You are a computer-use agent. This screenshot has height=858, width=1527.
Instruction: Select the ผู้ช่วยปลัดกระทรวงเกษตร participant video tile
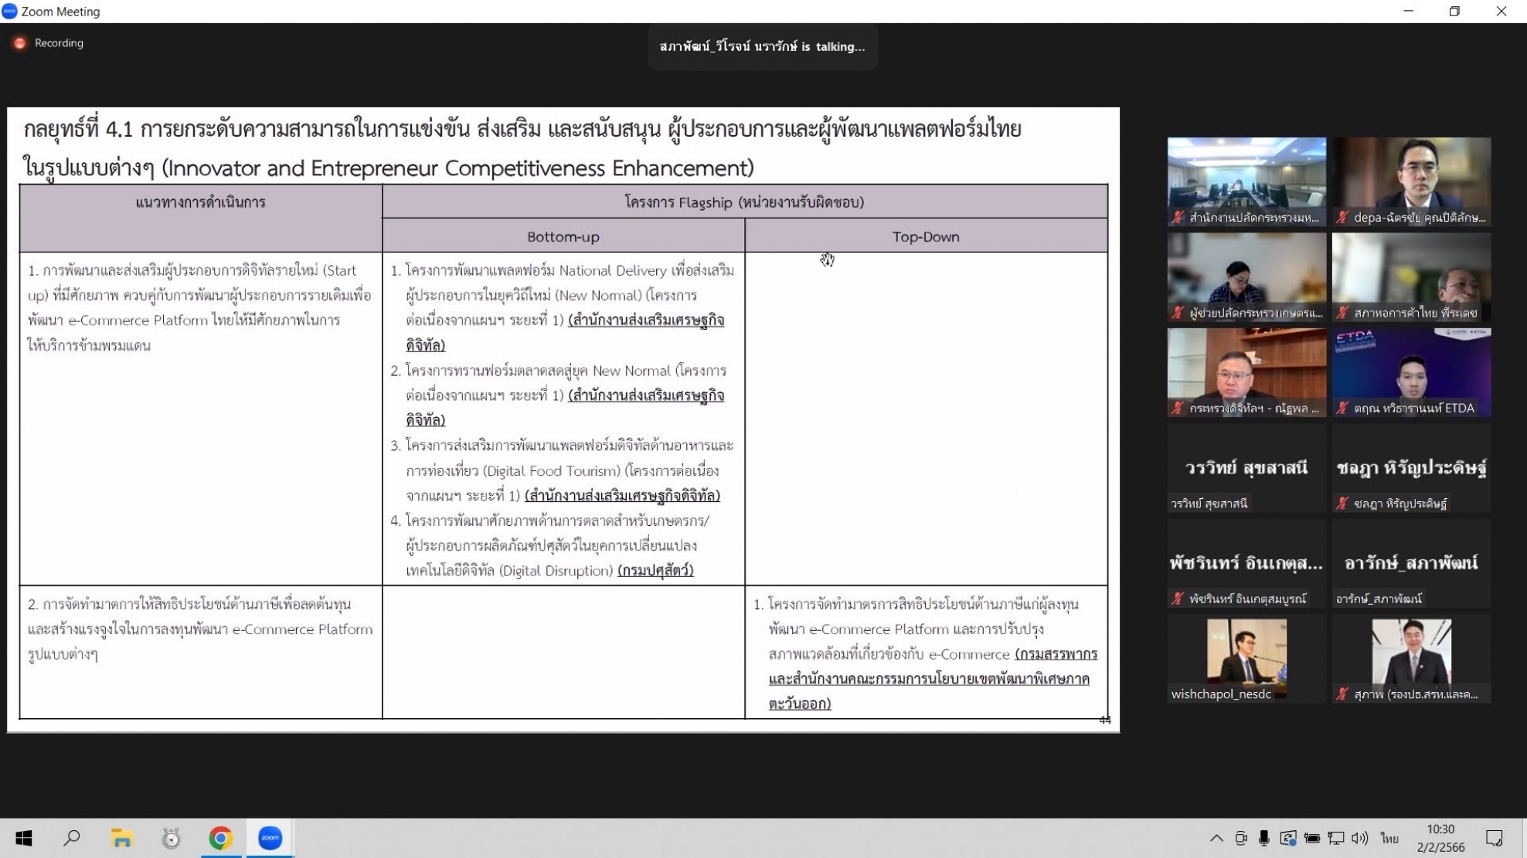[x=1246, y=277]
